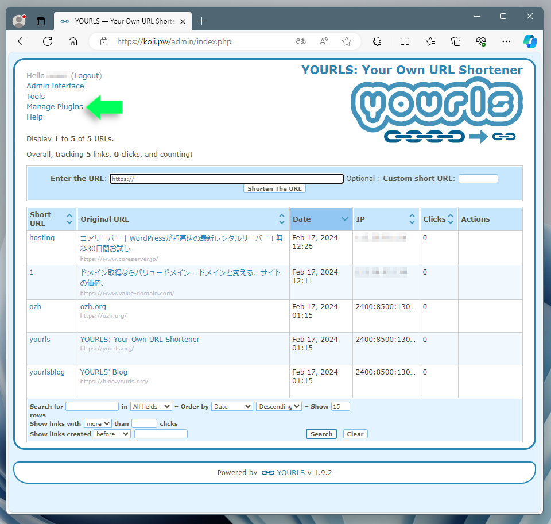
Task: Open the 'more' clicks comparison dropdown
Action: [x=98, y=424]
